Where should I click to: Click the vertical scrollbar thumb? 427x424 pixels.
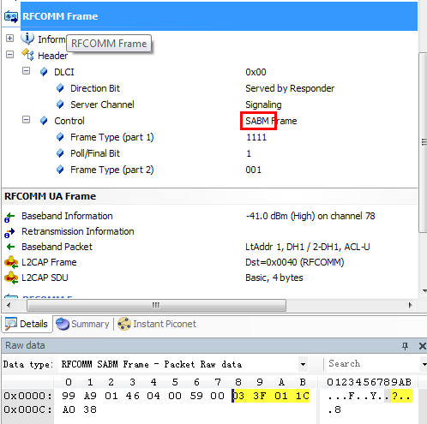tap(423, 142)
